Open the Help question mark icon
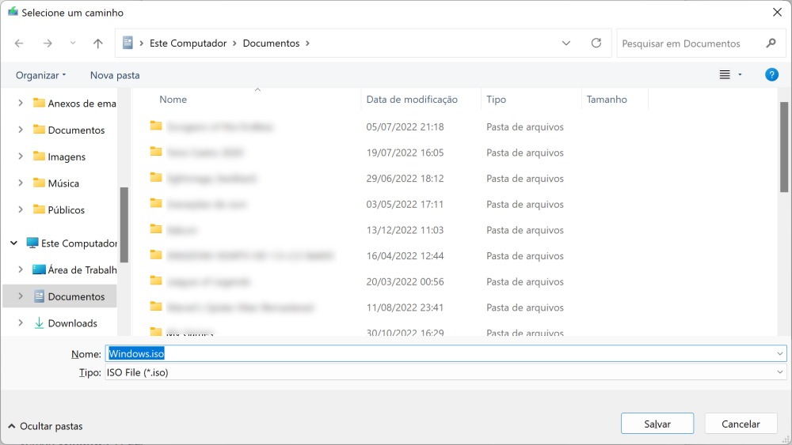 [x=771, y=75]
